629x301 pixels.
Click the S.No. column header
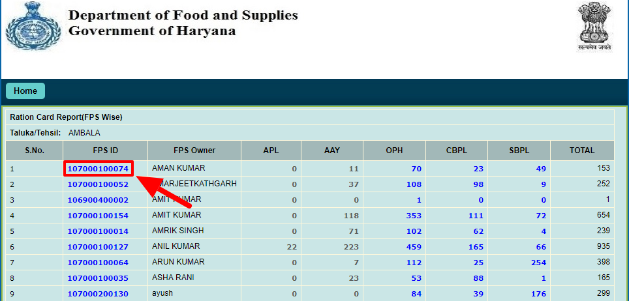pyautogui.click(x=35, y=150)
